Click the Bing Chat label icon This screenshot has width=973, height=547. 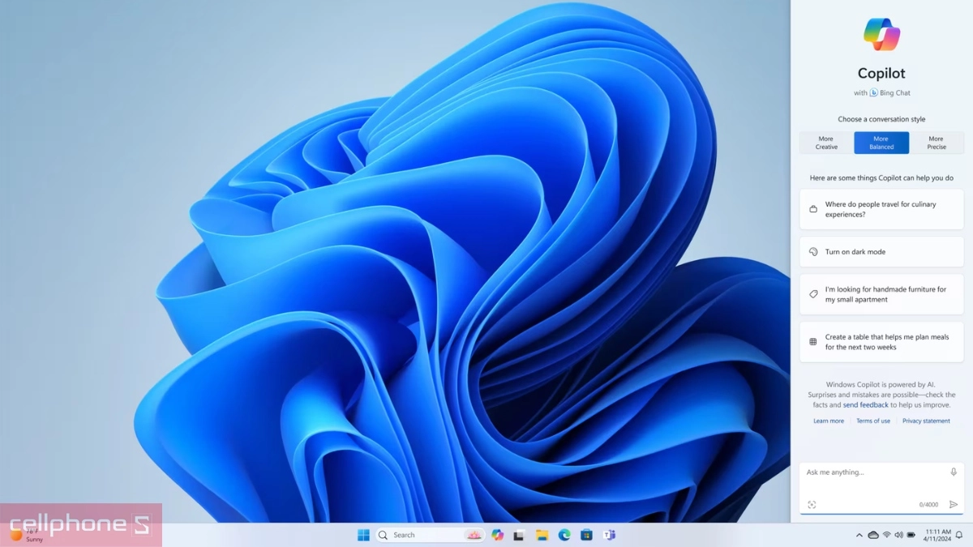(874, 93)
